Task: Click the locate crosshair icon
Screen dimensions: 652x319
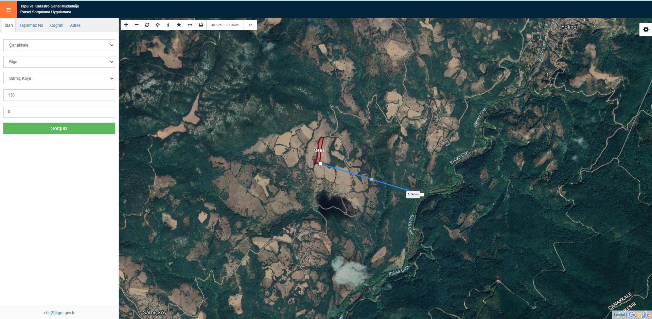Action: click(158, 25)
